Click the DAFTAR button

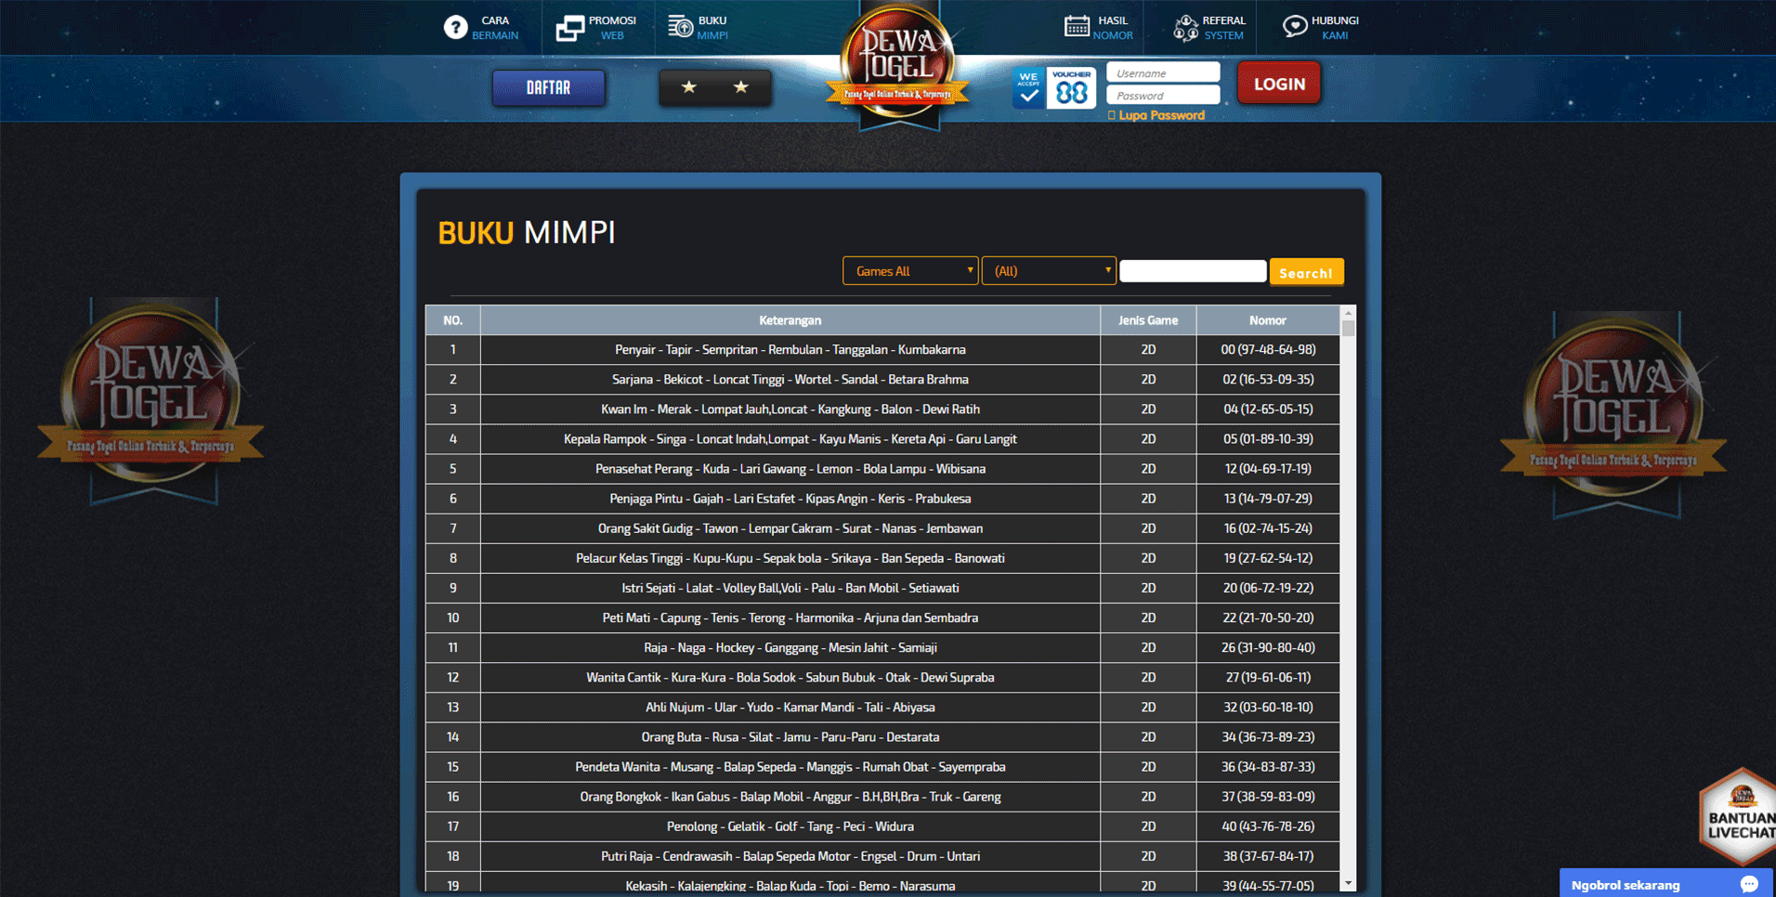pos(548,87)
